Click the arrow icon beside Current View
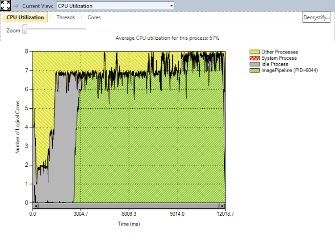Image resolution: width=335 pixels, height=234 pixels. (x=16, y=6)
